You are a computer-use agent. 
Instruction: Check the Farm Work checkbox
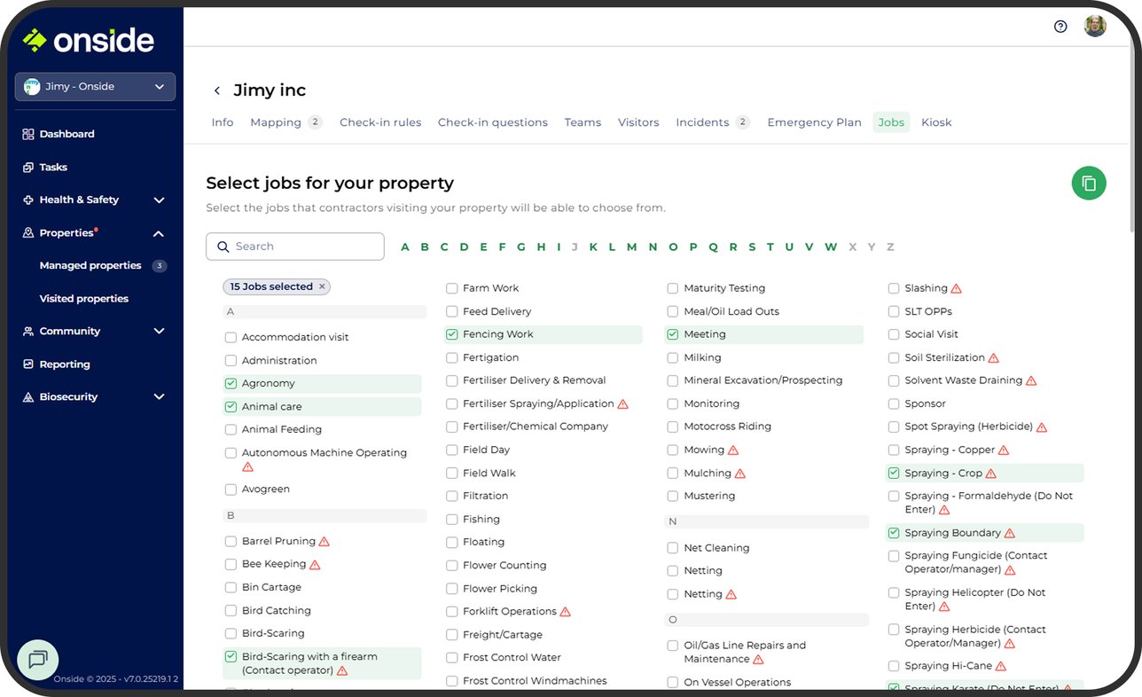click(451, 287)
